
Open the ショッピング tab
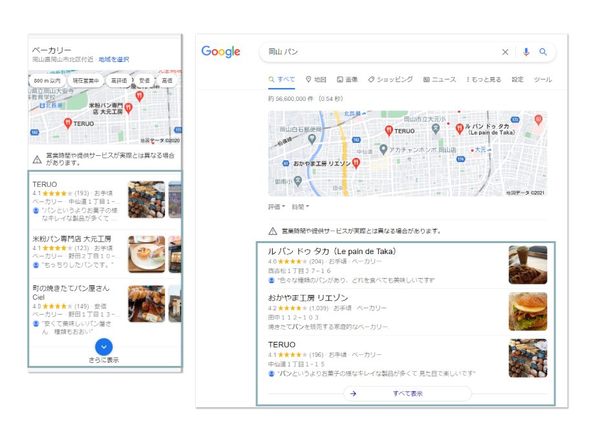click(391, 80)
